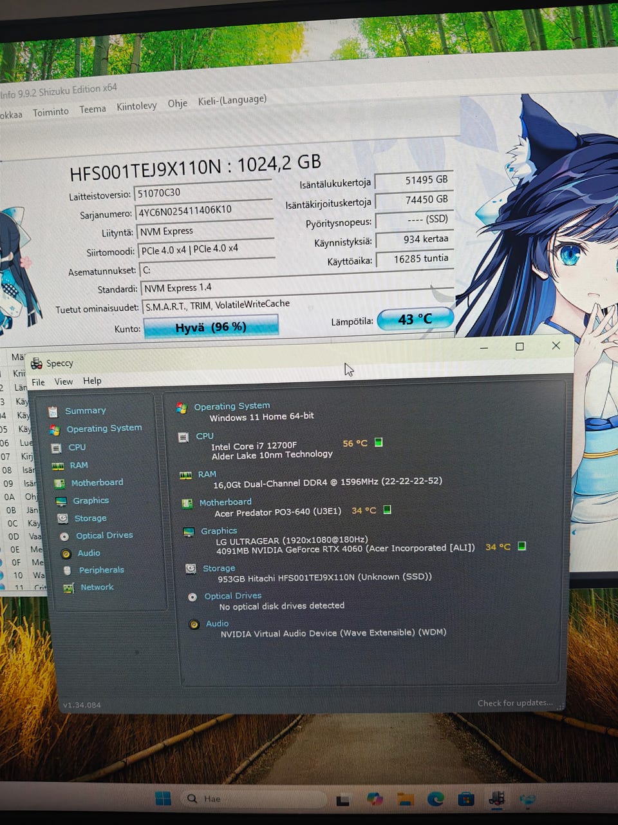Click the host reads value 51495 GB

(x=414, y=181)
